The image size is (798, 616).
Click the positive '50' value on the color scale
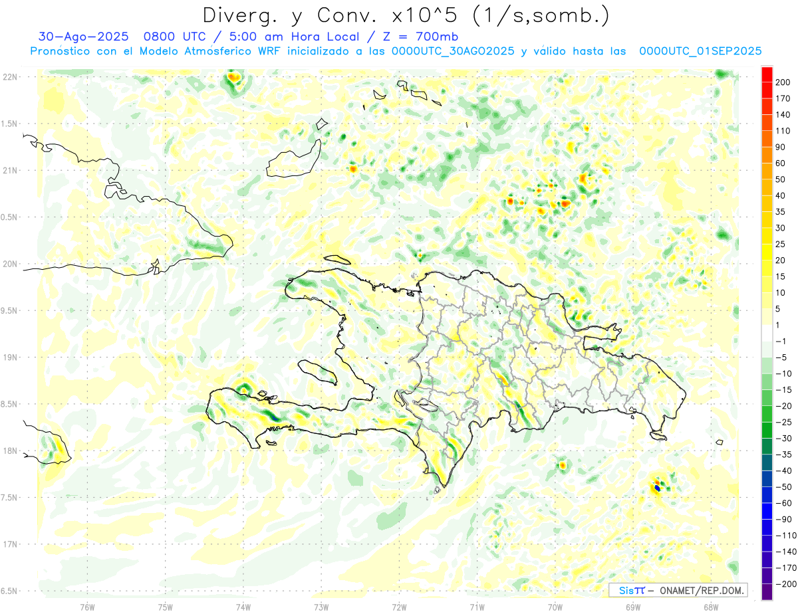[781, 179]
